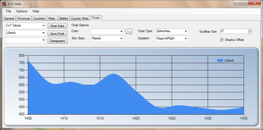
Task: Click the color picker swatch button
Action: tap(129, 31)
